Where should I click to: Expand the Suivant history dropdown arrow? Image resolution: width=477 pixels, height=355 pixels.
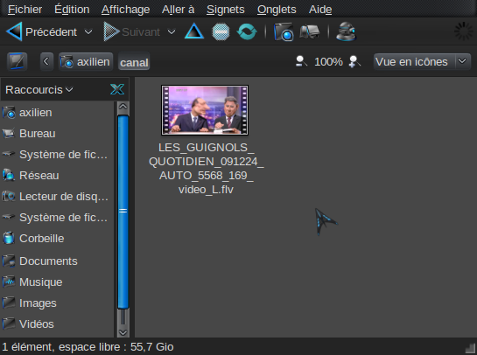[x=172, y=31]
